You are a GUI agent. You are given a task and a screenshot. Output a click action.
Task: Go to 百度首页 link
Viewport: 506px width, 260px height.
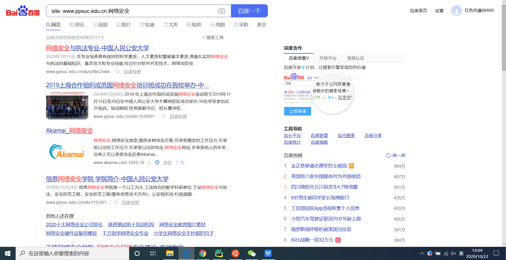(x=419, y=11)
